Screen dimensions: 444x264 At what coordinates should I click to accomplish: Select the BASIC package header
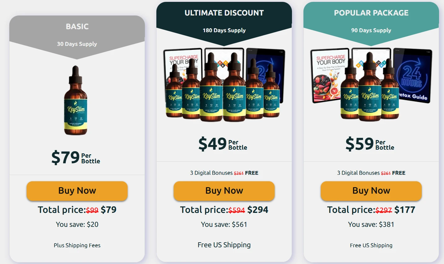(x=77, y=27)
